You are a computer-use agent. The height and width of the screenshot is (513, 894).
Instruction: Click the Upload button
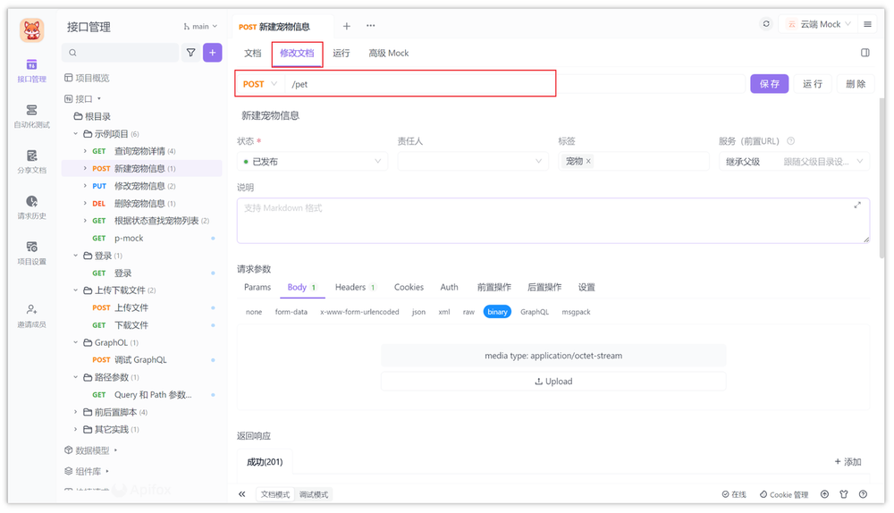pos(553,381)
